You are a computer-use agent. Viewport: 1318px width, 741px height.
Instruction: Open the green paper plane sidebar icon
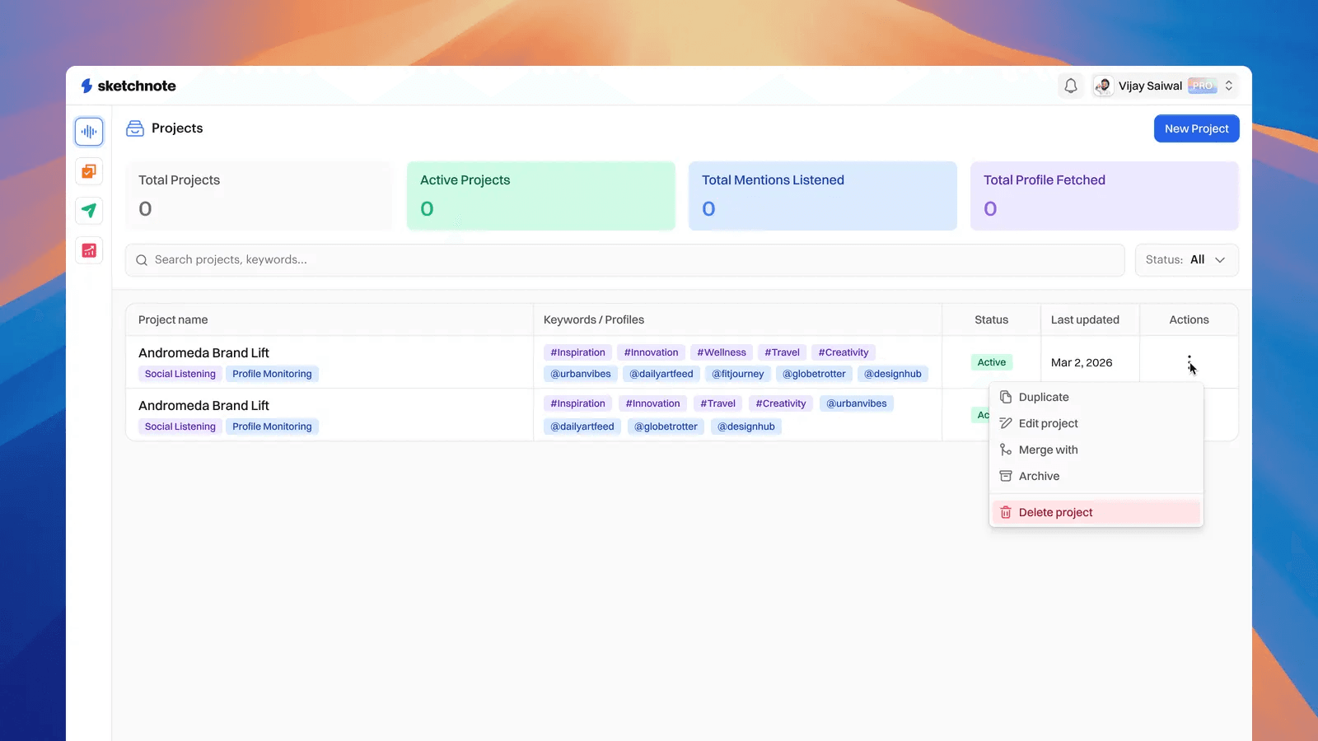tap(89, 211)
